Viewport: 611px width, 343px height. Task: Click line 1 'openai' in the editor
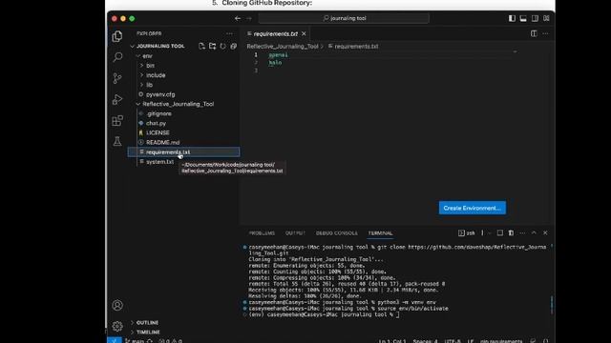(278, 55)
